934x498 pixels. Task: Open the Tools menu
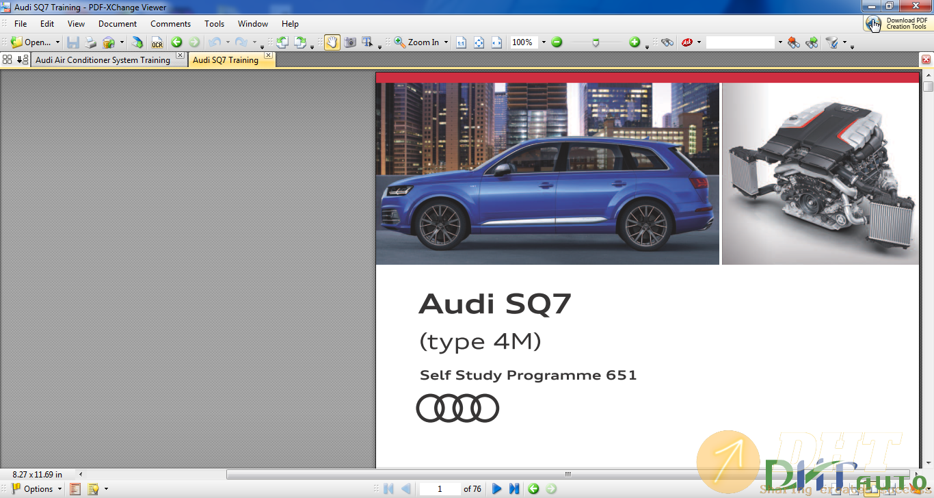pos(215,23)
